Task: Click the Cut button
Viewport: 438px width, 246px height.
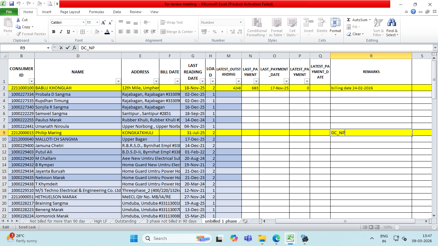Action: (22, 20)
